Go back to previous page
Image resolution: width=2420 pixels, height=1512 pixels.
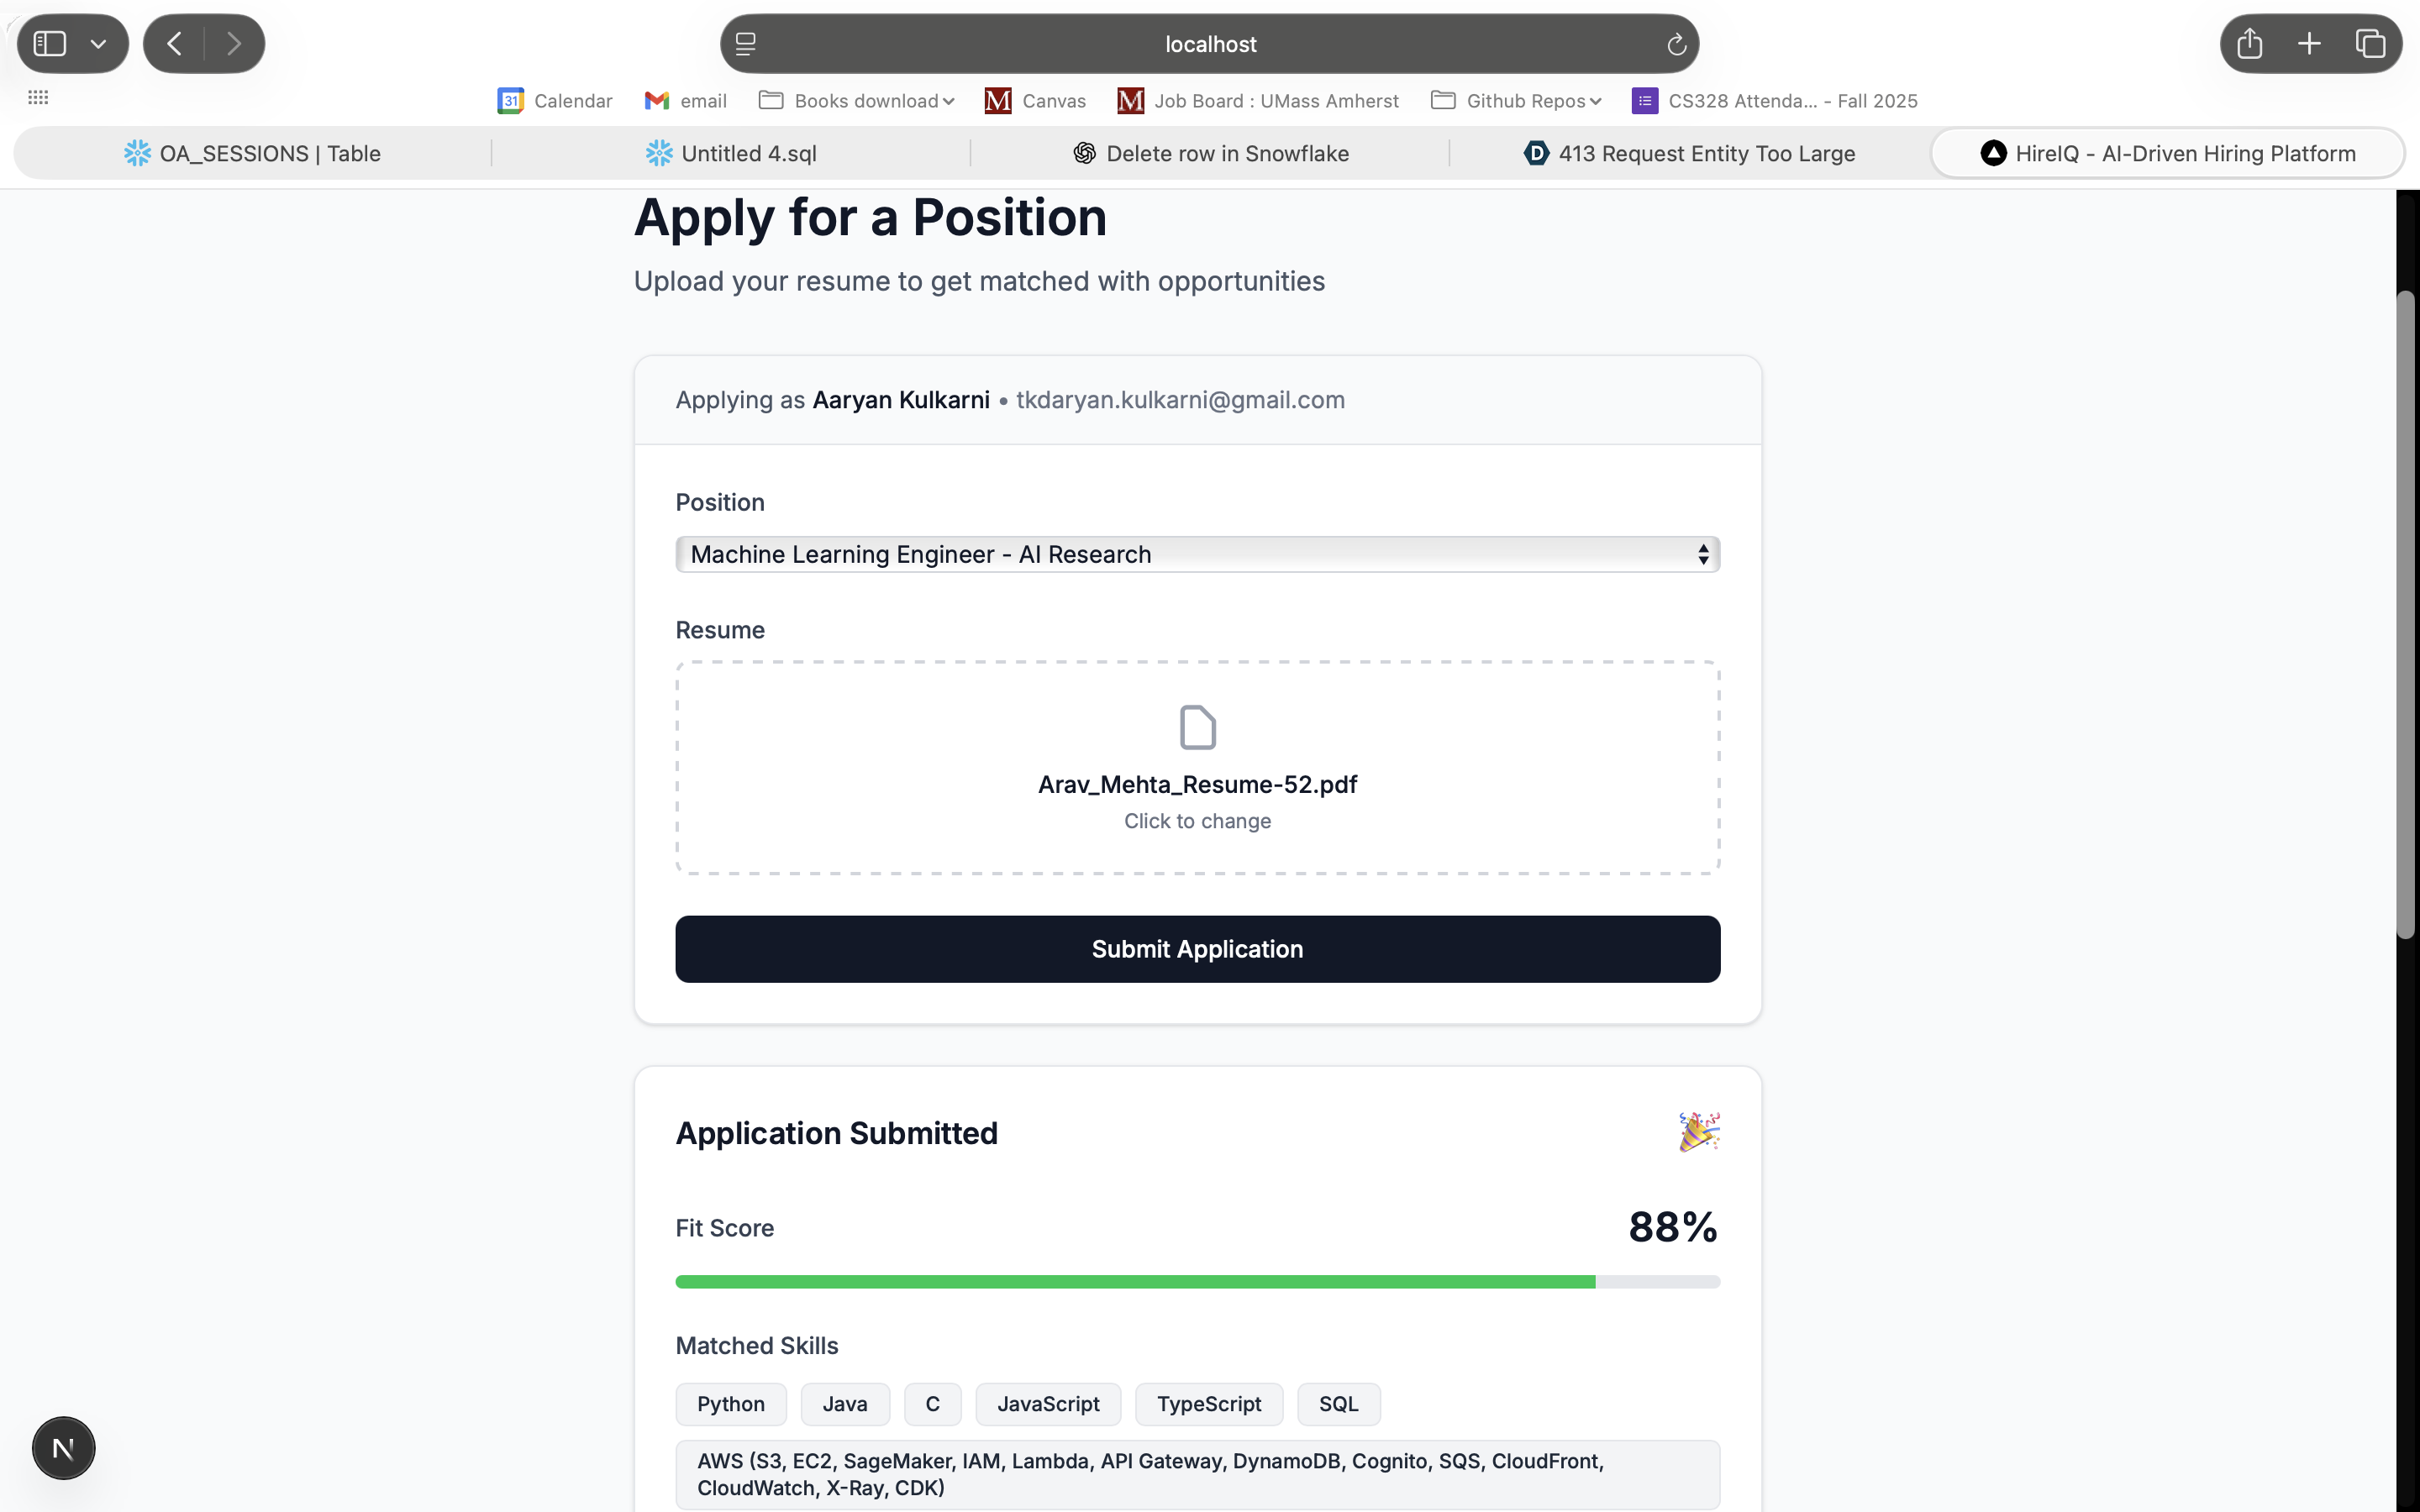174,44
